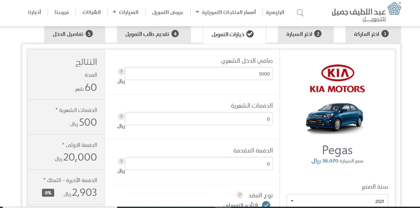Select the التأجير التمويلي contract type radio
The width and height of the screenshot is (420, 208).
[266, 205]
